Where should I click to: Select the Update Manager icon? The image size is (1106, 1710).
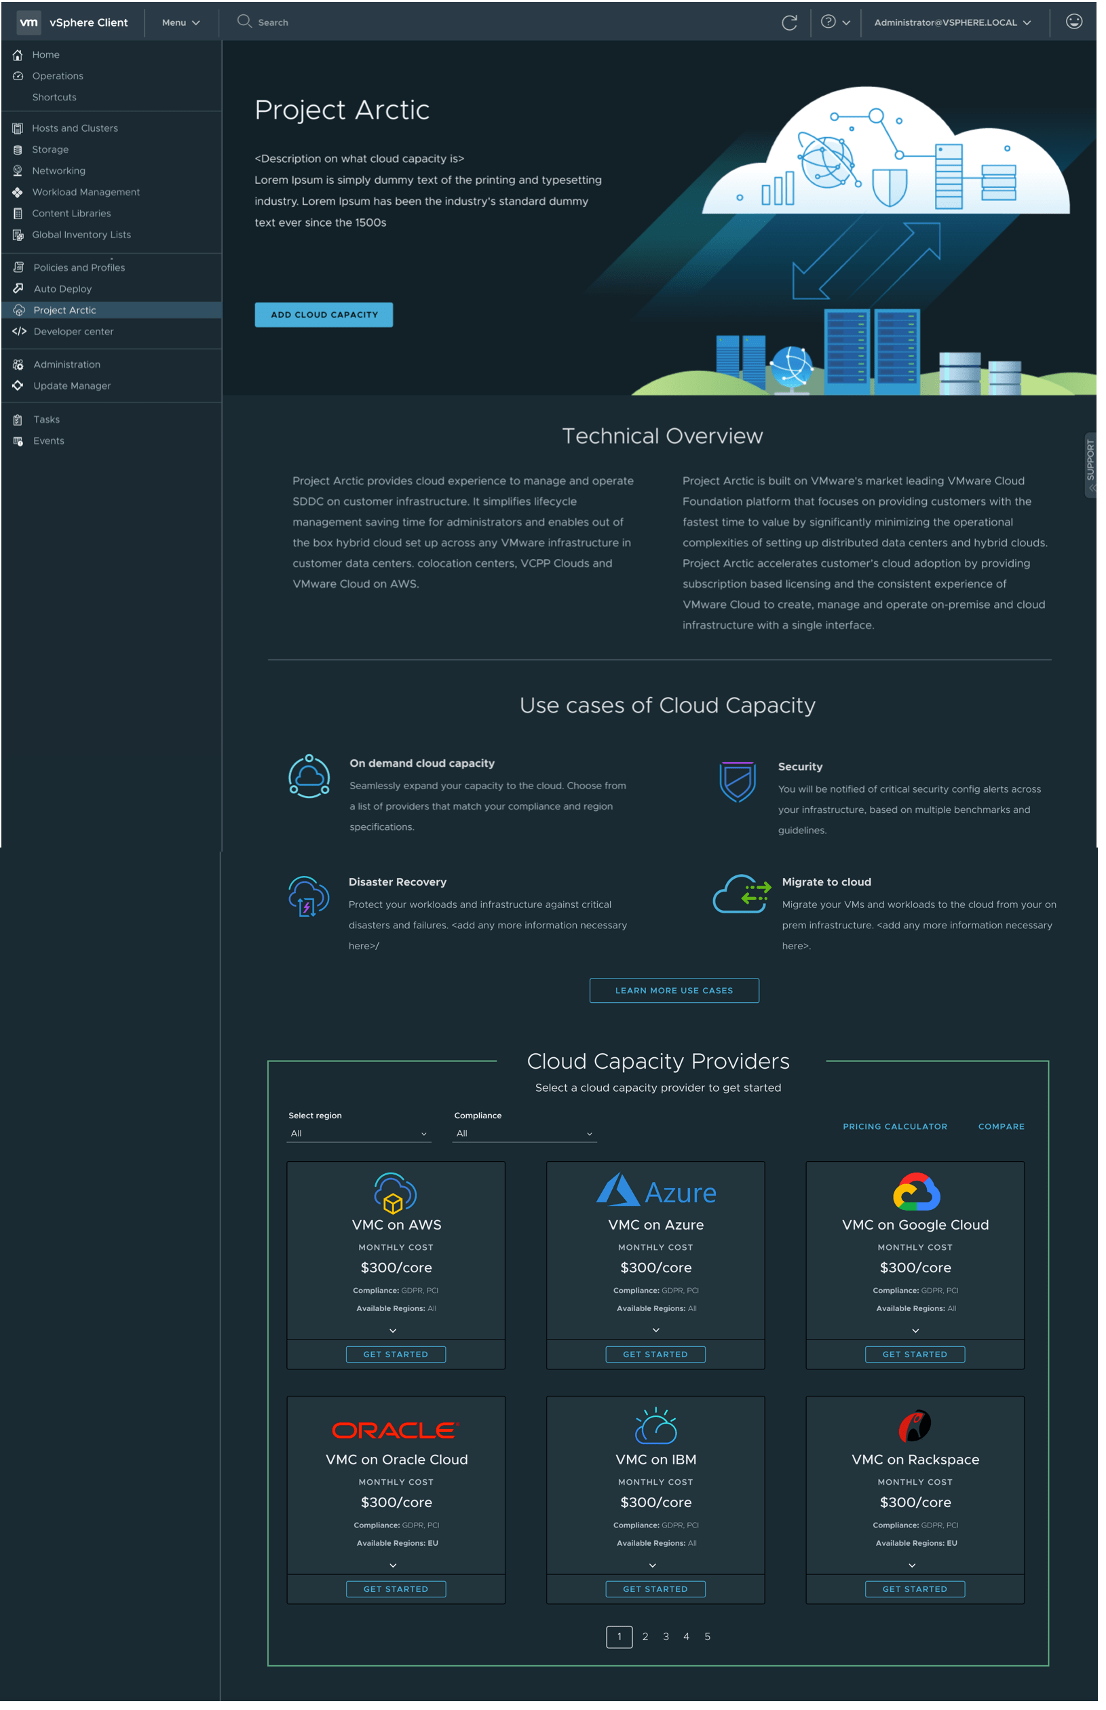click(18, 388)
